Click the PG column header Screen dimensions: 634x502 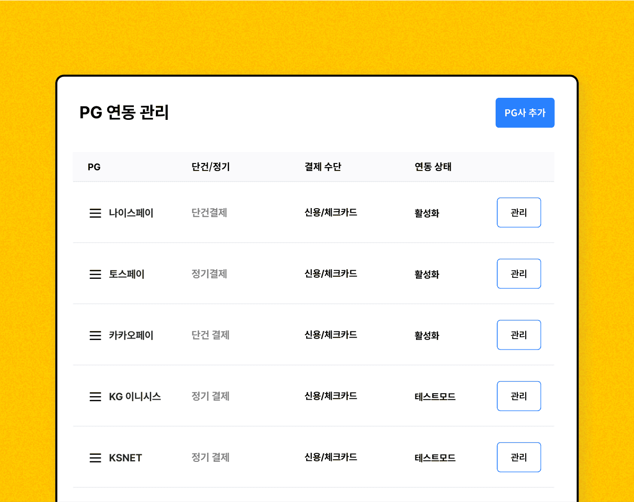[x=94, y=167]
